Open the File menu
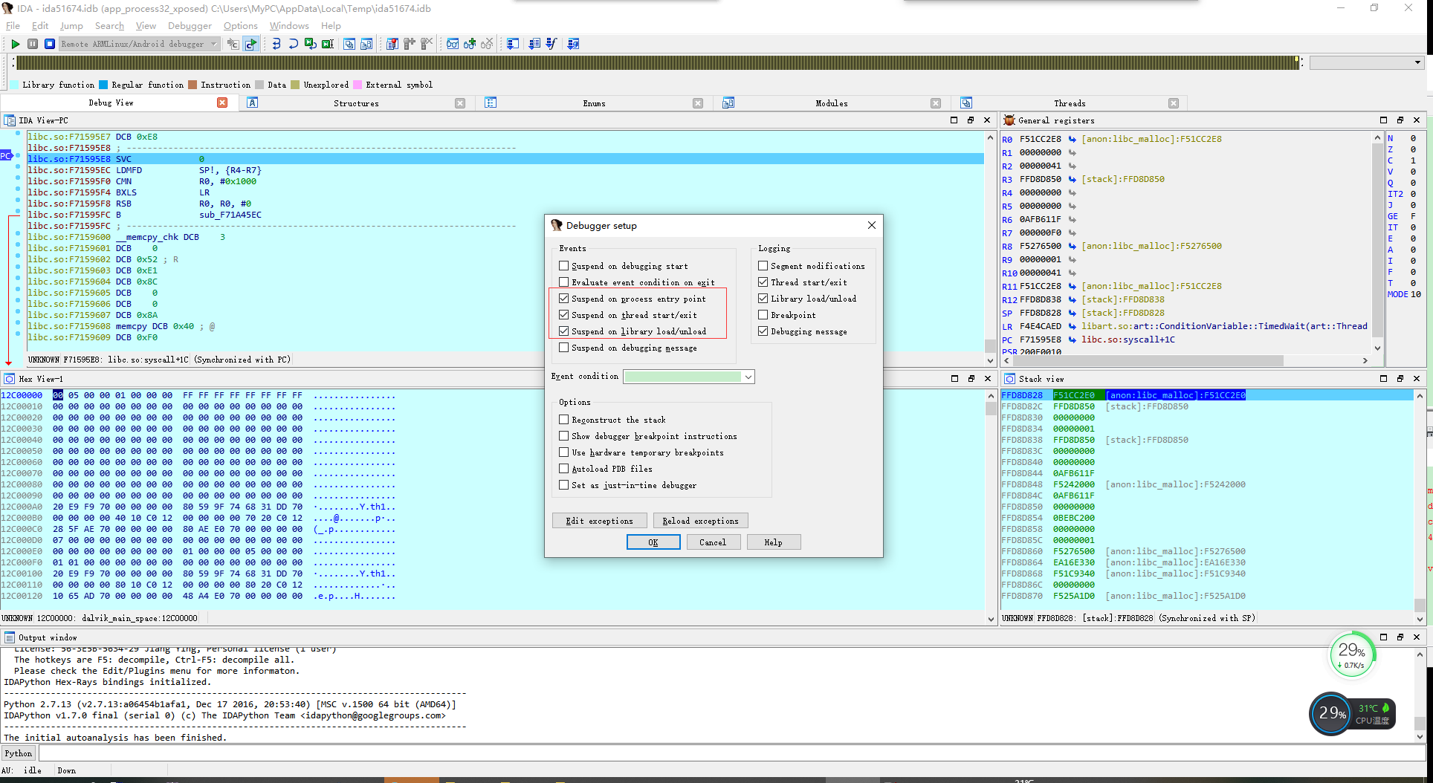Viewport: 1433px width, 783px height. (x=13, y=25)
